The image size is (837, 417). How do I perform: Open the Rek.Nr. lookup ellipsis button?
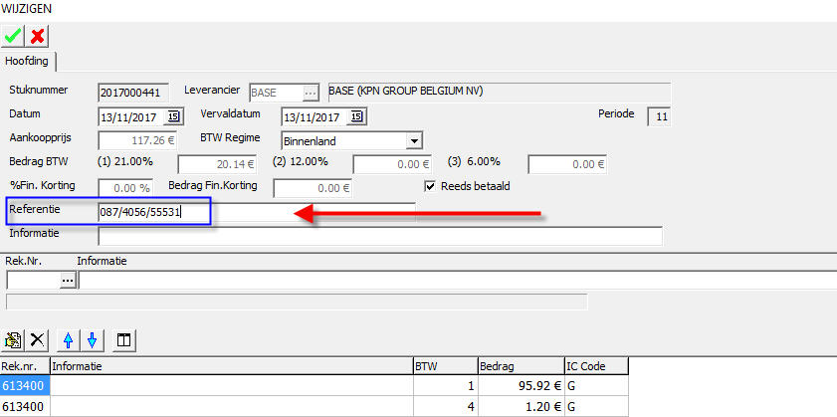point(68,281)
